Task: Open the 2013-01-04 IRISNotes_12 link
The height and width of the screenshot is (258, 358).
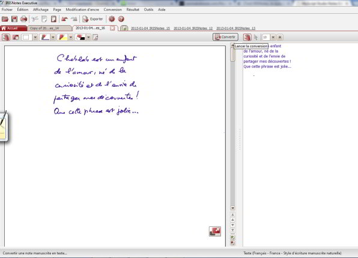Action: (193, 28)
